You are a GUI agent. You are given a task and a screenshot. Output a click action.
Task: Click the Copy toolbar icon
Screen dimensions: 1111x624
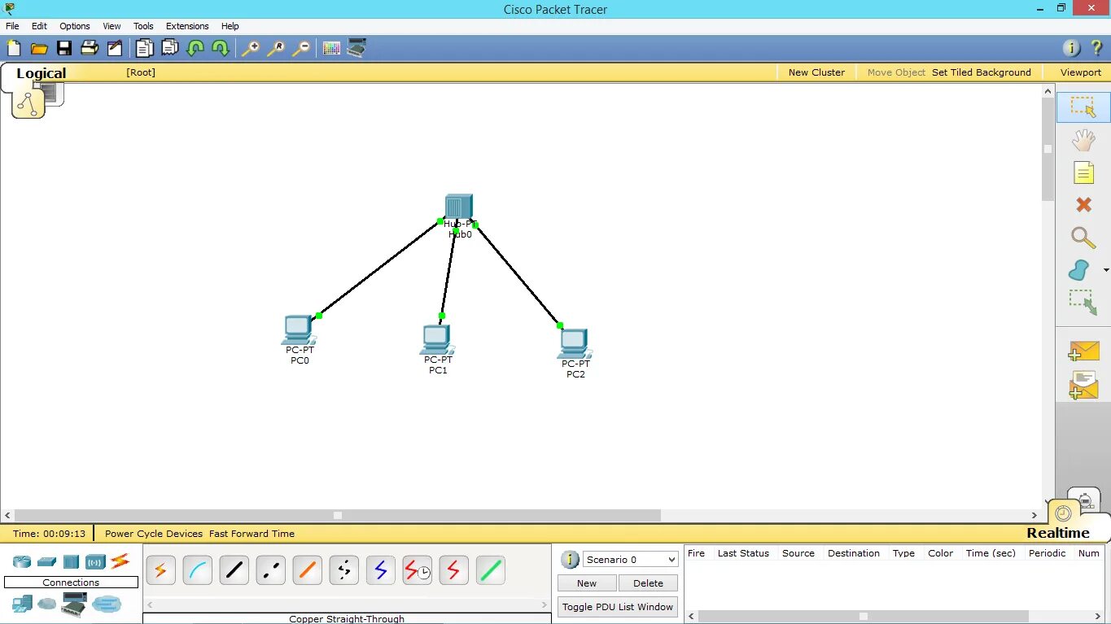coord(144,48)
